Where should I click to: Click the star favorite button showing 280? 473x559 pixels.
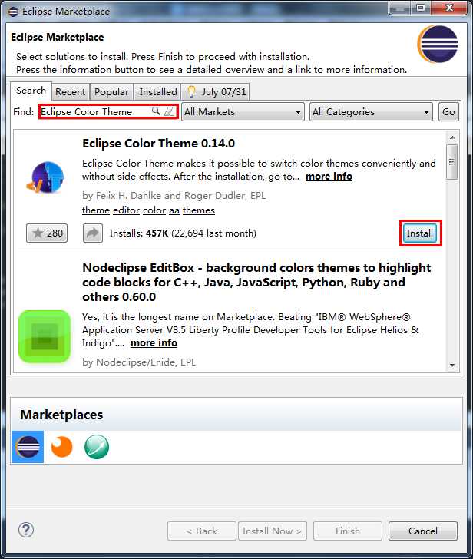pos(47,233)
